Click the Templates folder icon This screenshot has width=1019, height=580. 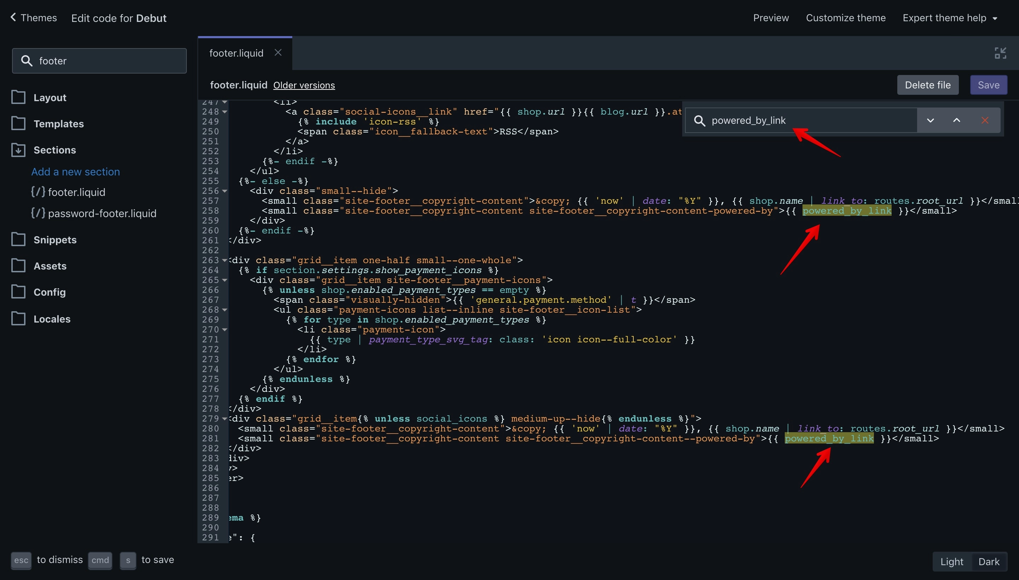tap(18, 123)
